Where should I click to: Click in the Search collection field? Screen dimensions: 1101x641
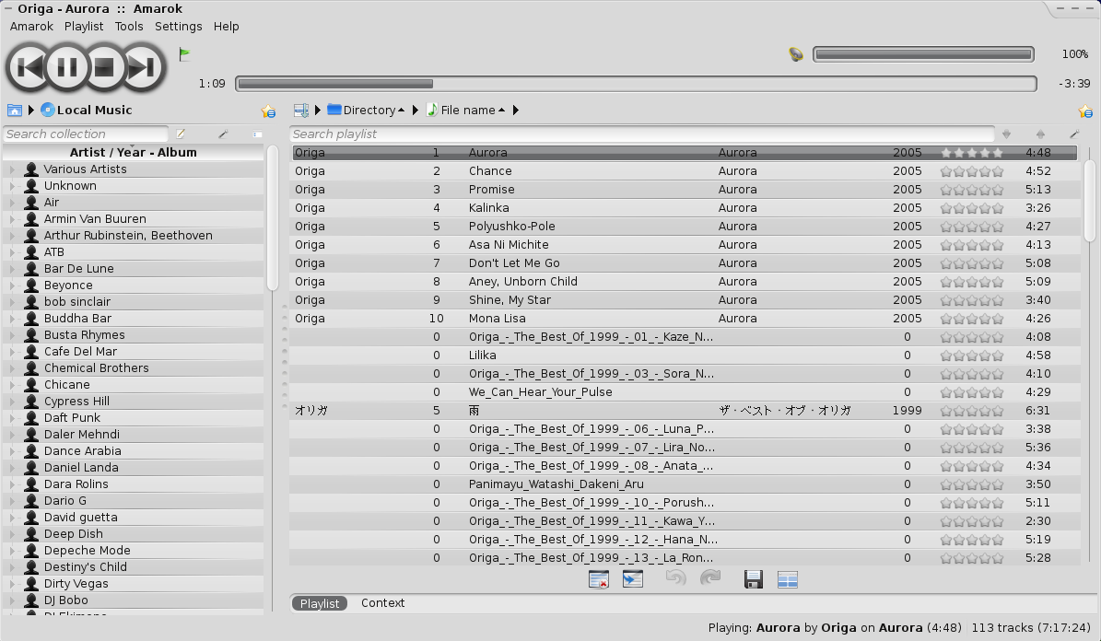[86, 134]
